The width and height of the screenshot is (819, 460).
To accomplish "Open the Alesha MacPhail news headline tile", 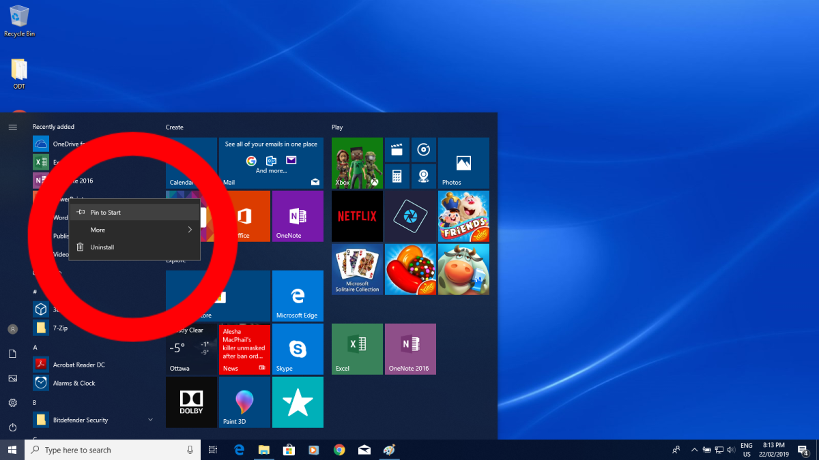I will (244, 349).
